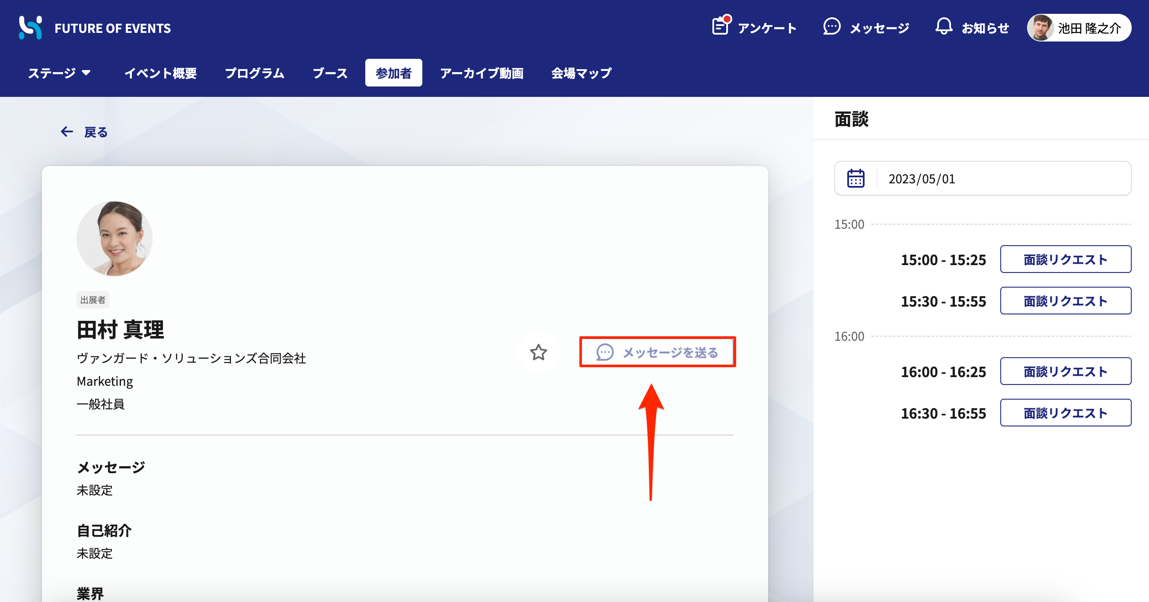This screenshot has width=1149, height=602.
Task: Open the アンケート survey icon
Action: (x=721, y=26)
